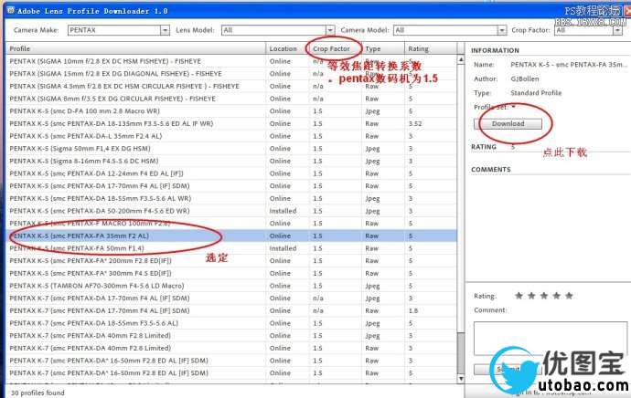Select K-5 smc PENTAX-FA 50mm F1.4 profile

231,248
